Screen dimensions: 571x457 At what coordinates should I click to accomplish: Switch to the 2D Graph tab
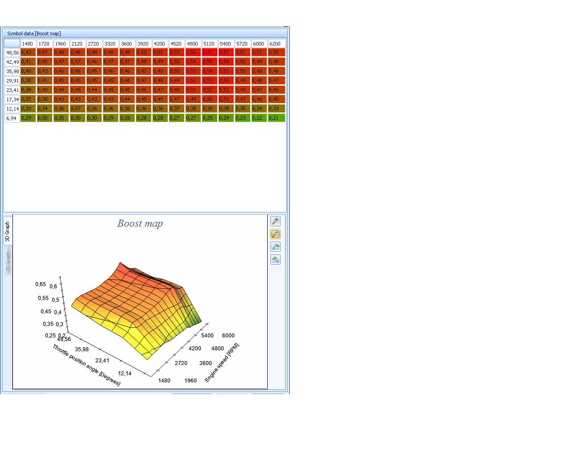tap(8, 261)
